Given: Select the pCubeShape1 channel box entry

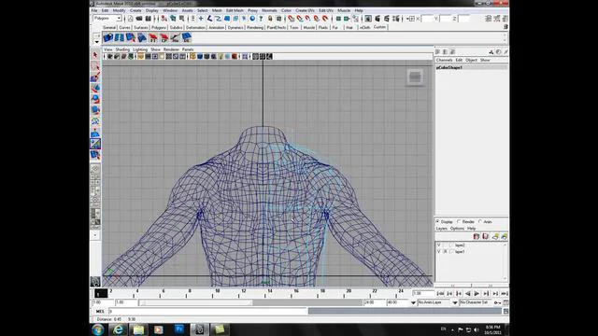Looking at the screenshot, I should (471, 67).
